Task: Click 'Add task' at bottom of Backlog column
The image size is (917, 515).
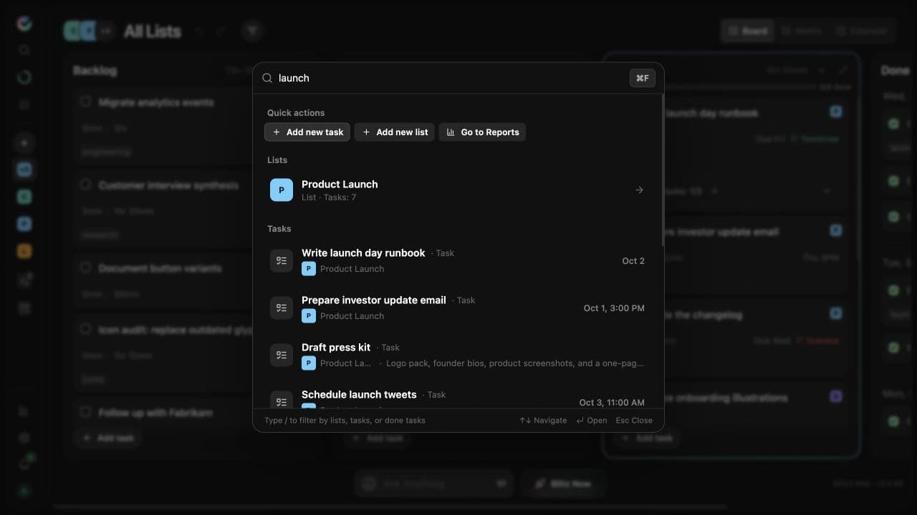Action: pos(108,438)
